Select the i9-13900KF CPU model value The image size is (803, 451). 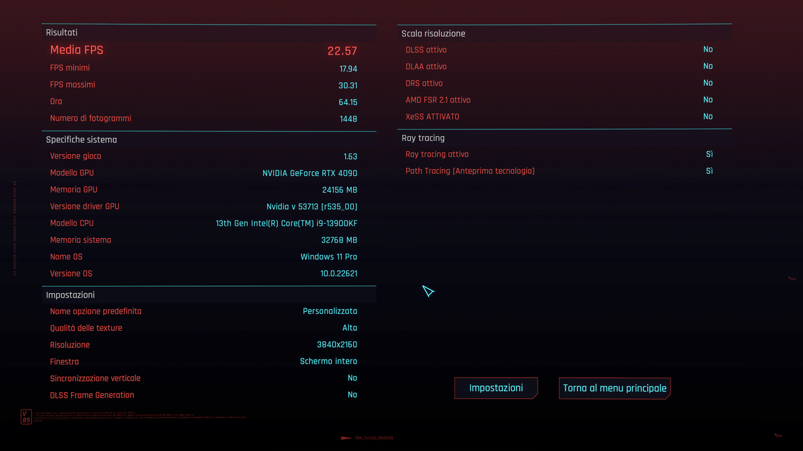tap(287, 224)
